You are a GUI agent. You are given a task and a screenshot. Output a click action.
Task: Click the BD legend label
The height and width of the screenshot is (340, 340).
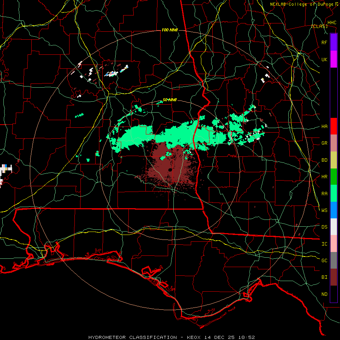324,160
